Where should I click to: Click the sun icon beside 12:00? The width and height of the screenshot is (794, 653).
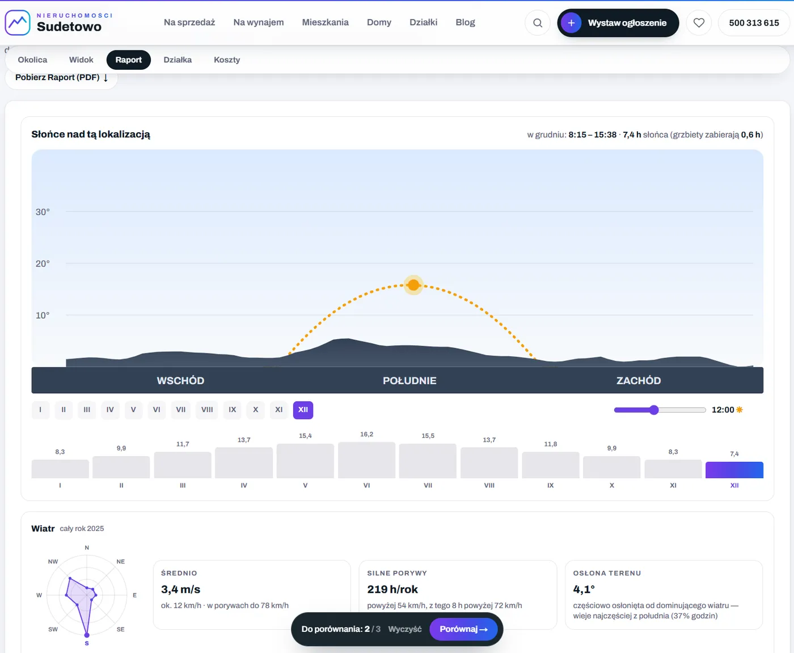pos(740,410)
